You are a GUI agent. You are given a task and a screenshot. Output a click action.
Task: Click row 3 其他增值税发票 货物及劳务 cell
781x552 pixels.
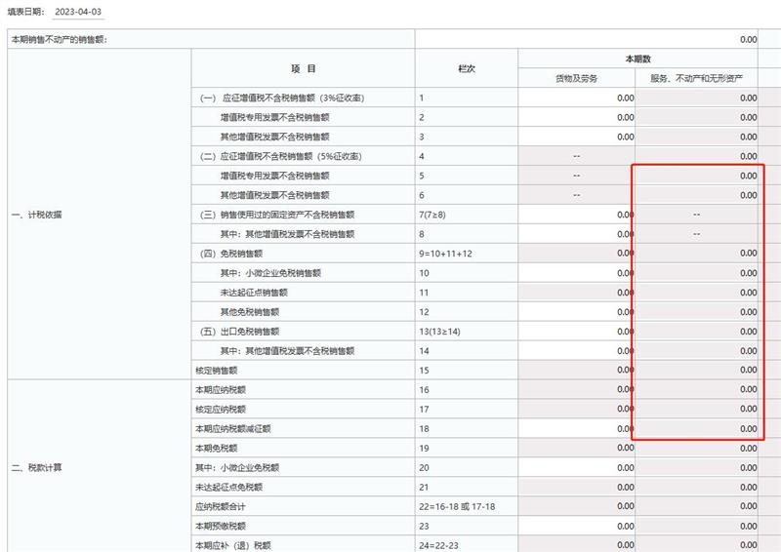tap(577, 137)
